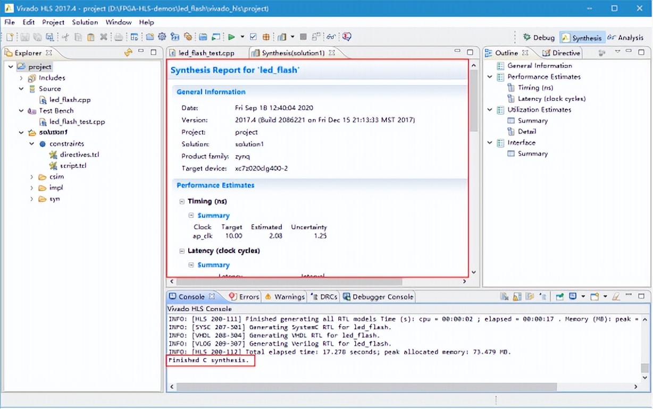Collapse the Latency (clock cycles) section in report

pyautogui.click(x=182, y=251)
